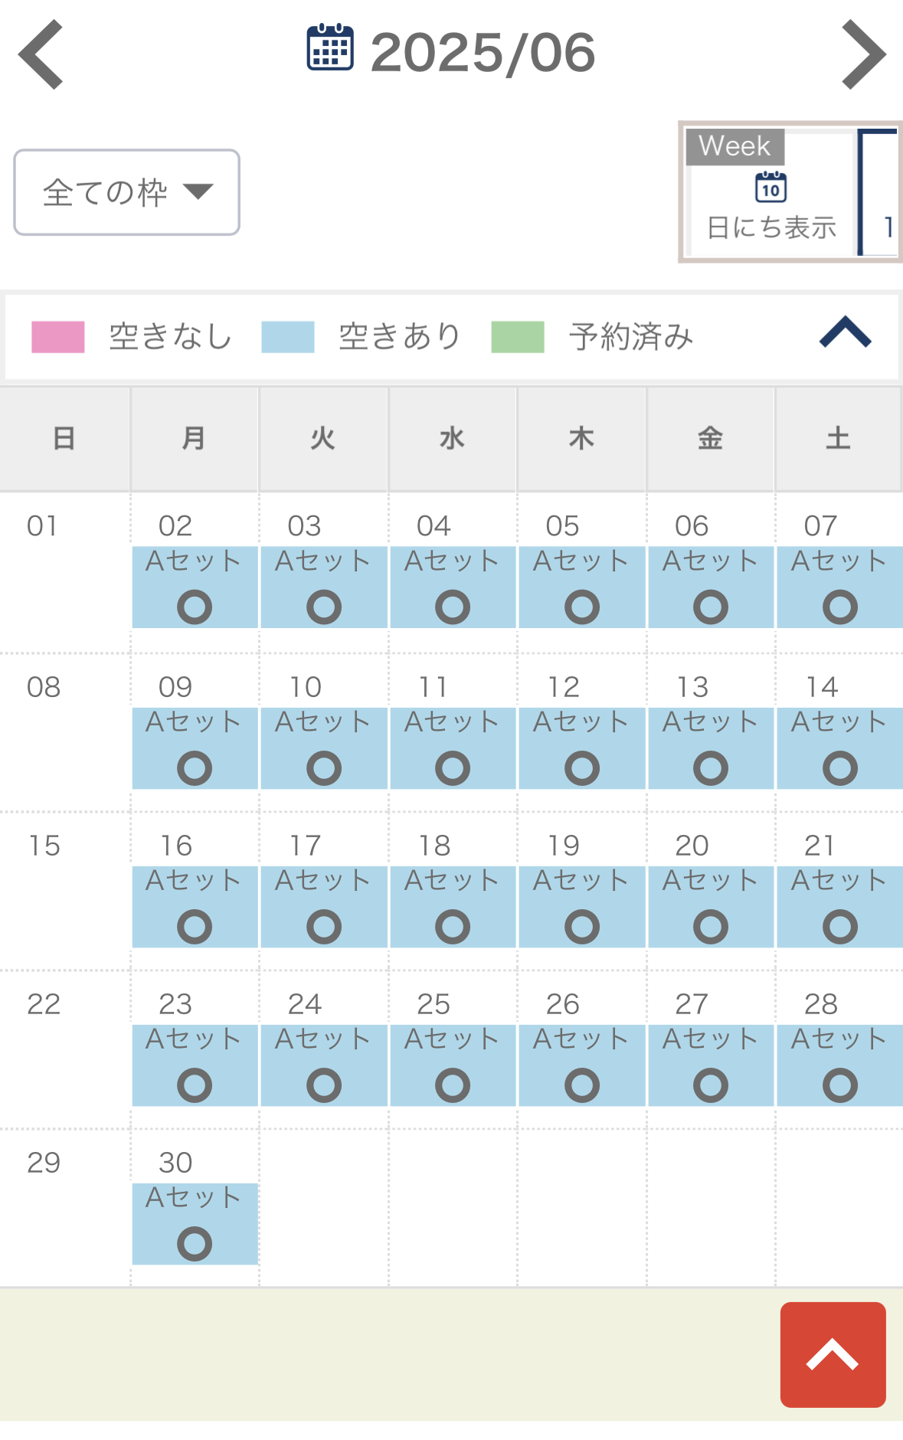
Task: Click the 2025/06 month title
Action: (483, 53)
